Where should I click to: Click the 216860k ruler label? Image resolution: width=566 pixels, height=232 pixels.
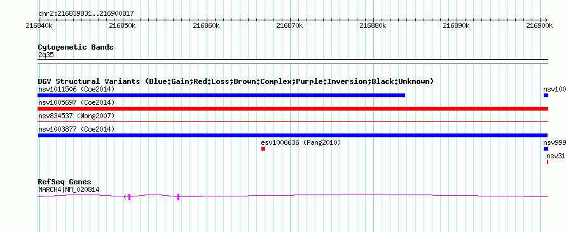(x=206, y=26)
